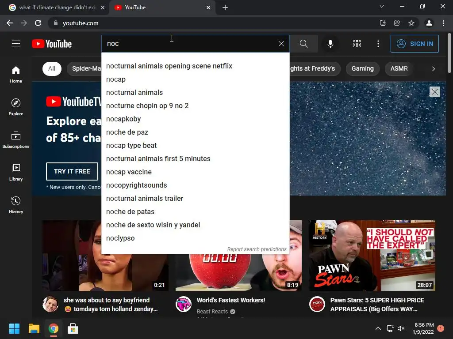This screenshot has height=339, width=453.
Task: Choose suggestion nocturne chopin op 9 no 2
Action: click(195, 106)
